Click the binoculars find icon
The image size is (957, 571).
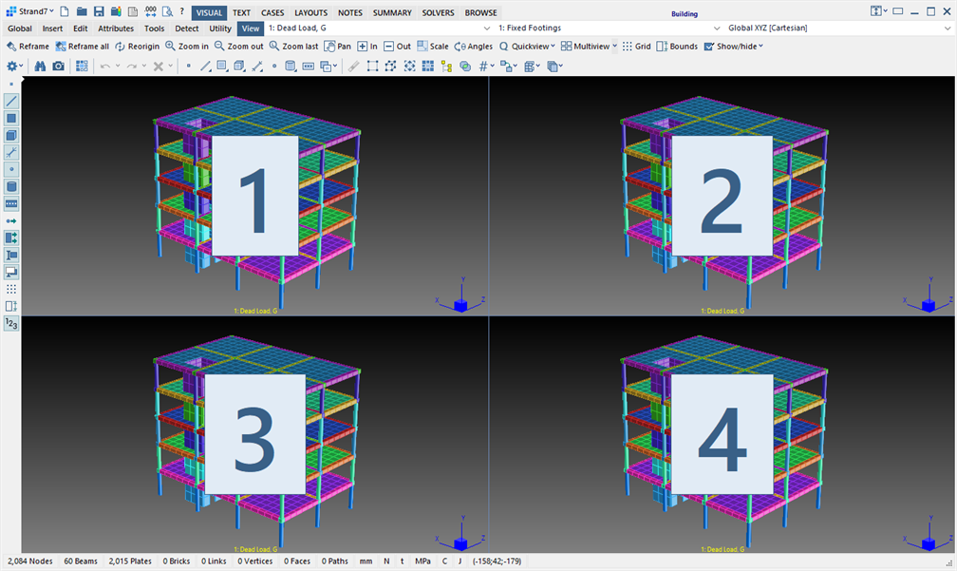(40, 66)
